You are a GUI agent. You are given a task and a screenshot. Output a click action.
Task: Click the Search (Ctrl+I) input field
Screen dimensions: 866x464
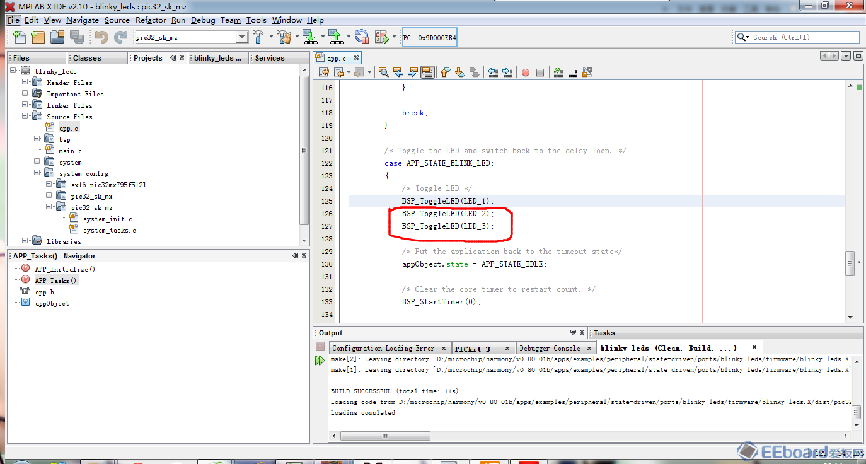pos(804,37)
